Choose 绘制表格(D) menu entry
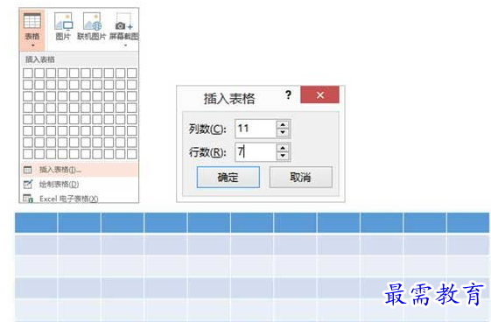The height and width of the screenshot is (322, 491). click(80, 185)
